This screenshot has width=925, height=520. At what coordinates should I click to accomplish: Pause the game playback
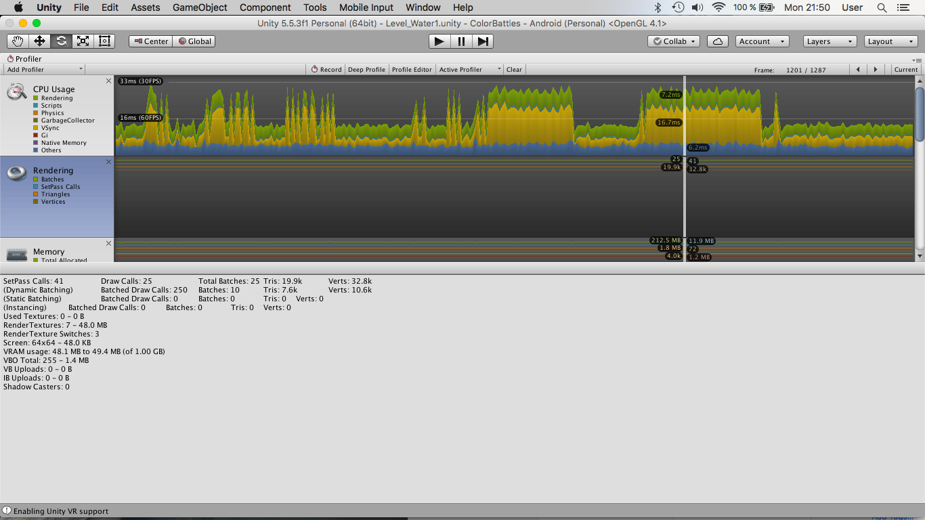tap(461, 41)
